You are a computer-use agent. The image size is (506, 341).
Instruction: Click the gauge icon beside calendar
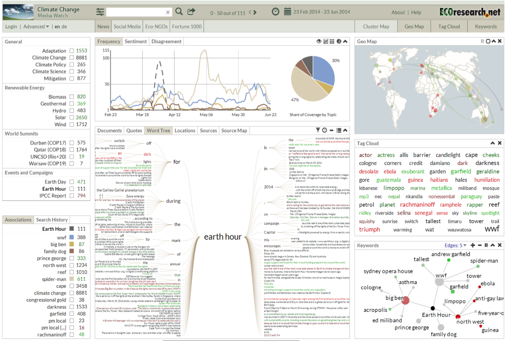click(276, 12)
